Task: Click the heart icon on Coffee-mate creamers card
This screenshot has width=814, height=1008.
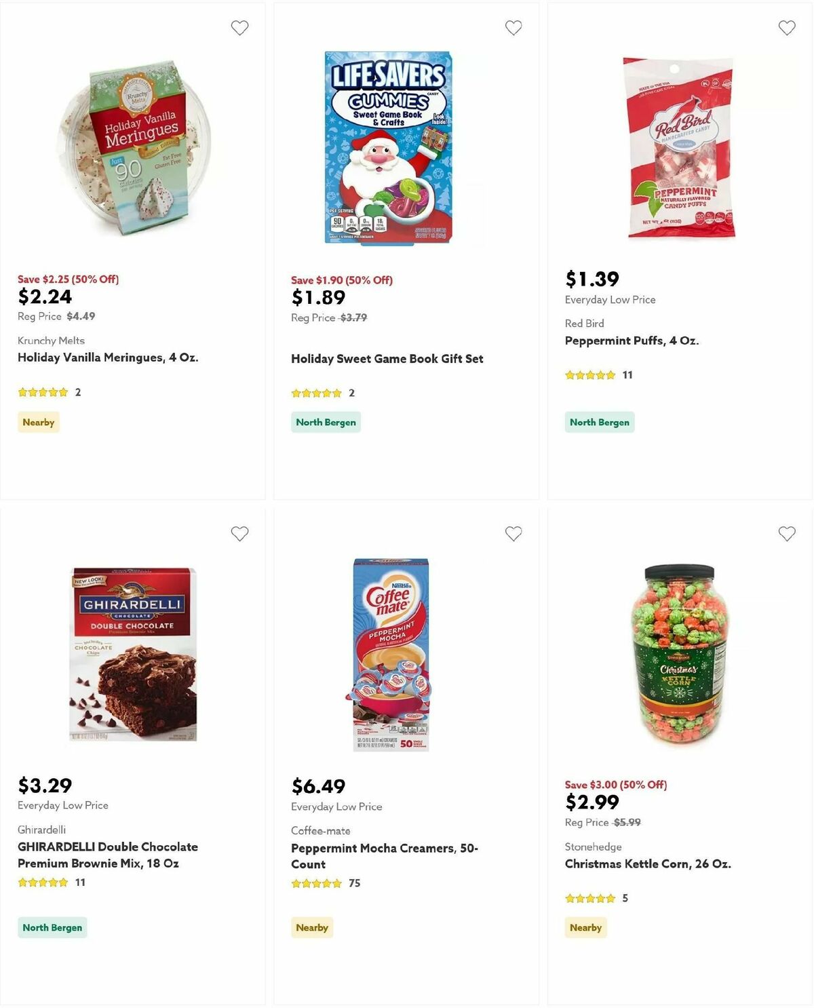Action: 513,534
